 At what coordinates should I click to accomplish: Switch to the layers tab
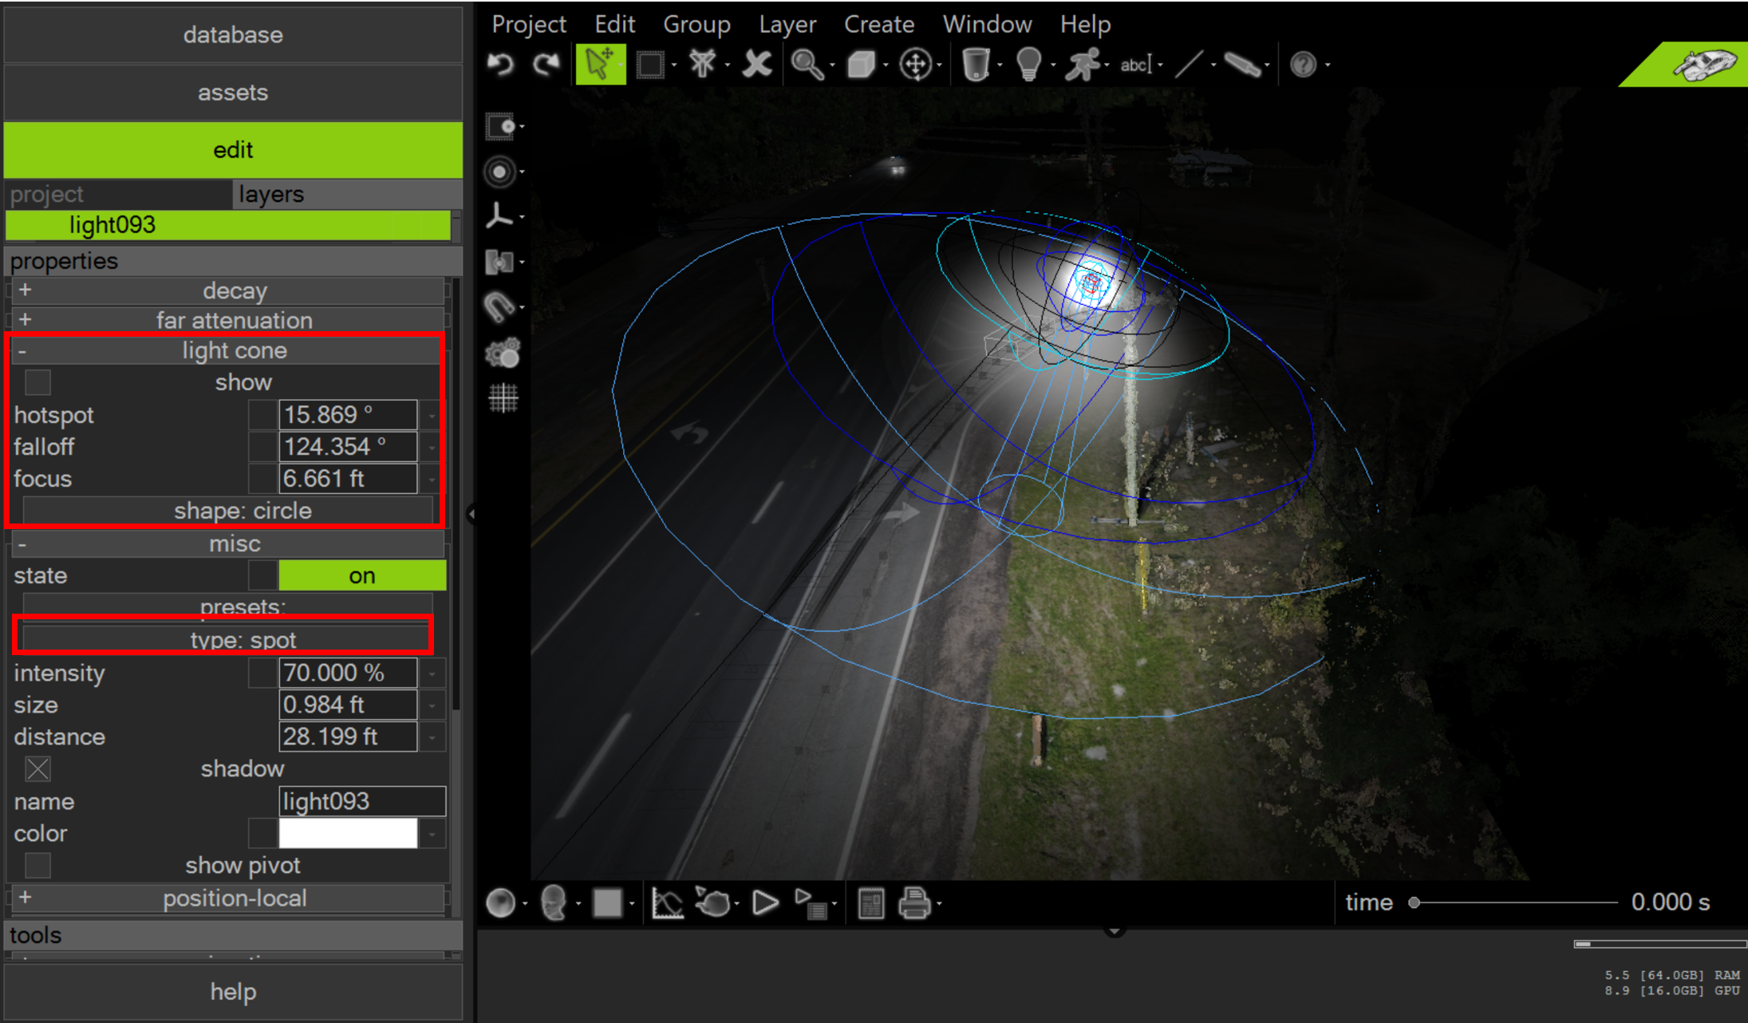pos(271,194)
